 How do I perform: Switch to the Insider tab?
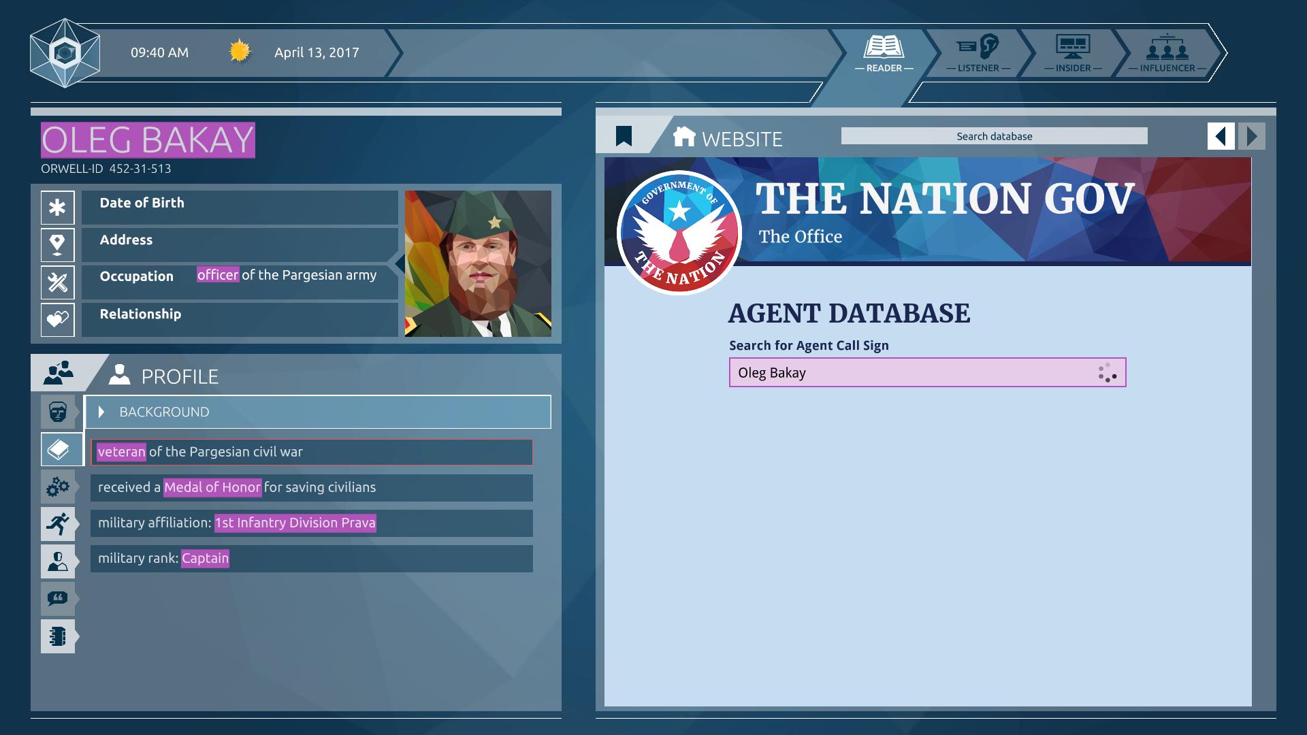[1073, 54]
